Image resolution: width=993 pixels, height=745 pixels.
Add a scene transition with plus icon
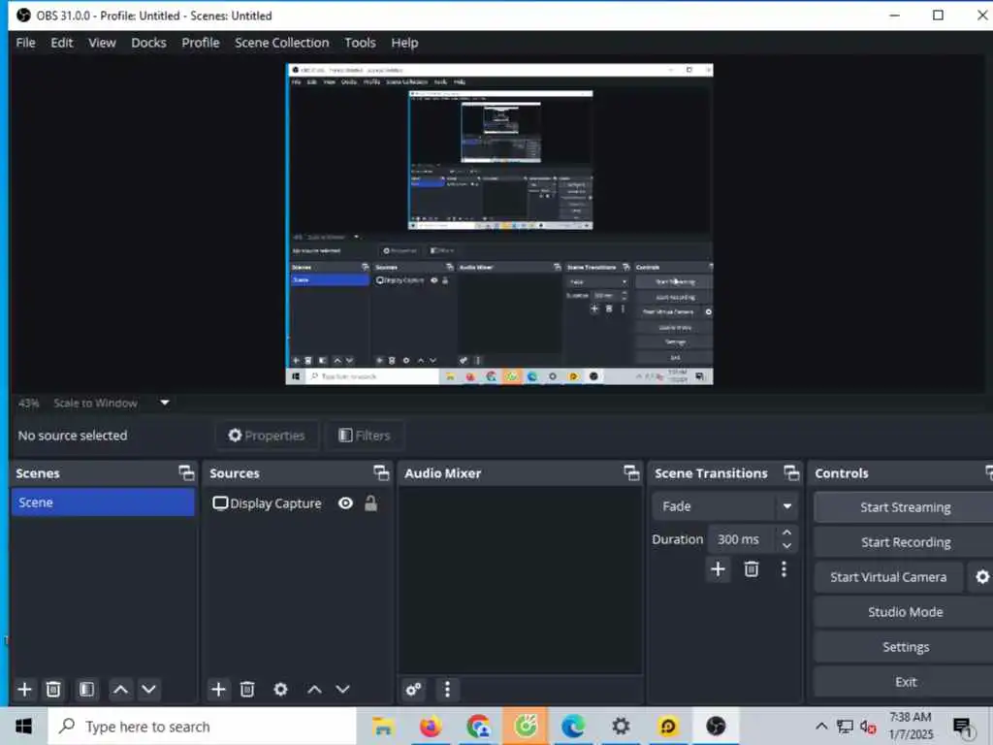tap(719, 568)
